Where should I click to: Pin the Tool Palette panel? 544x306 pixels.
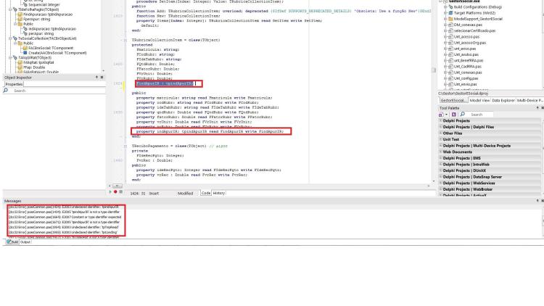pyautogui.click(x=537, y=108)
